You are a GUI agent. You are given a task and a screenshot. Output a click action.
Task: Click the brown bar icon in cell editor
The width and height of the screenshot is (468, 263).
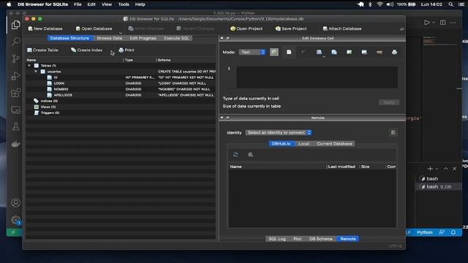(380, 52)
